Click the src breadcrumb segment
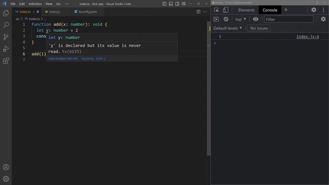 (17, 19)
